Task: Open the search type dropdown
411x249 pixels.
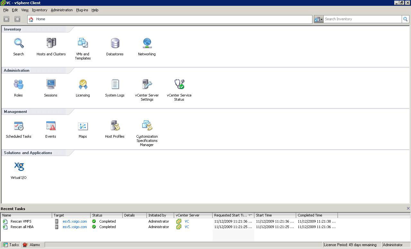Action: [x=319, y=19]
